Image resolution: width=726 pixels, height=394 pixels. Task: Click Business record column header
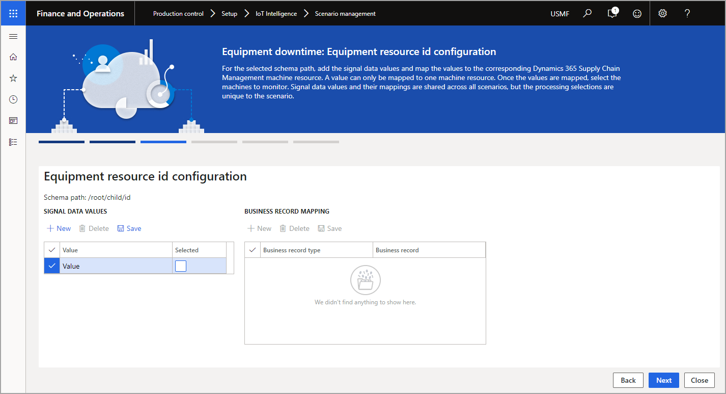(x=429, y=250)
